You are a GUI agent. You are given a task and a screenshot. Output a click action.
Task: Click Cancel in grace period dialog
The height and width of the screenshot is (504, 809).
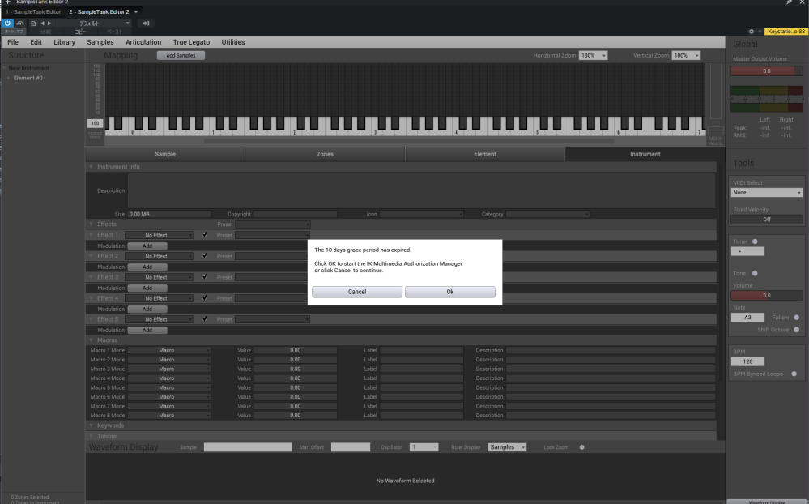click(x=357, y=292)
